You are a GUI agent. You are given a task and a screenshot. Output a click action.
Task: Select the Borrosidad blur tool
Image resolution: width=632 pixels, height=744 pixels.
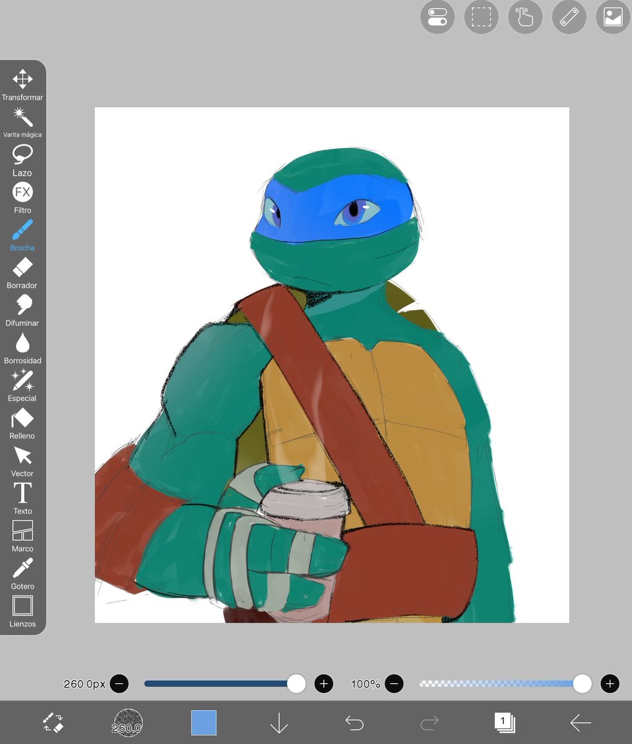[x=22, y=348]
